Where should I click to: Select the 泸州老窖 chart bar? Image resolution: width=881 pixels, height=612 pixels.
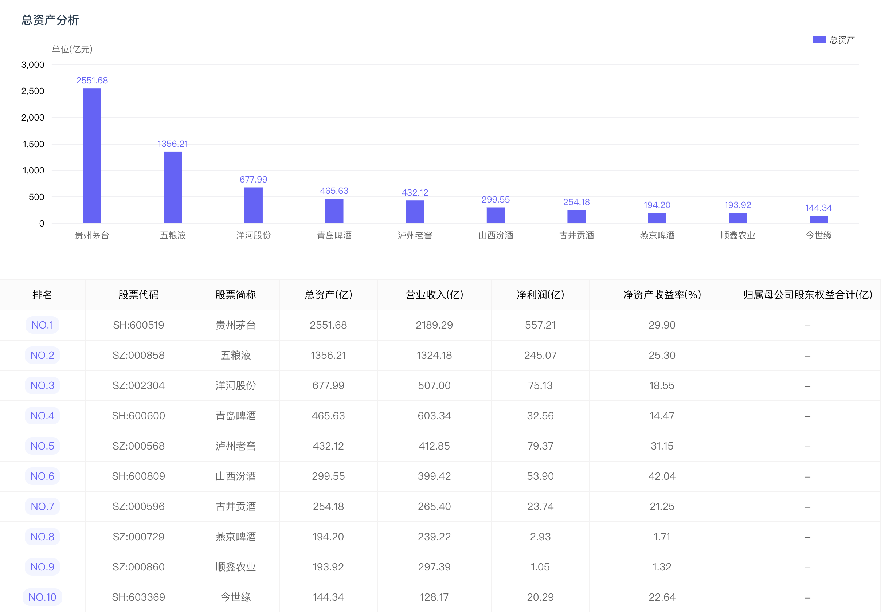pos(415,212)
